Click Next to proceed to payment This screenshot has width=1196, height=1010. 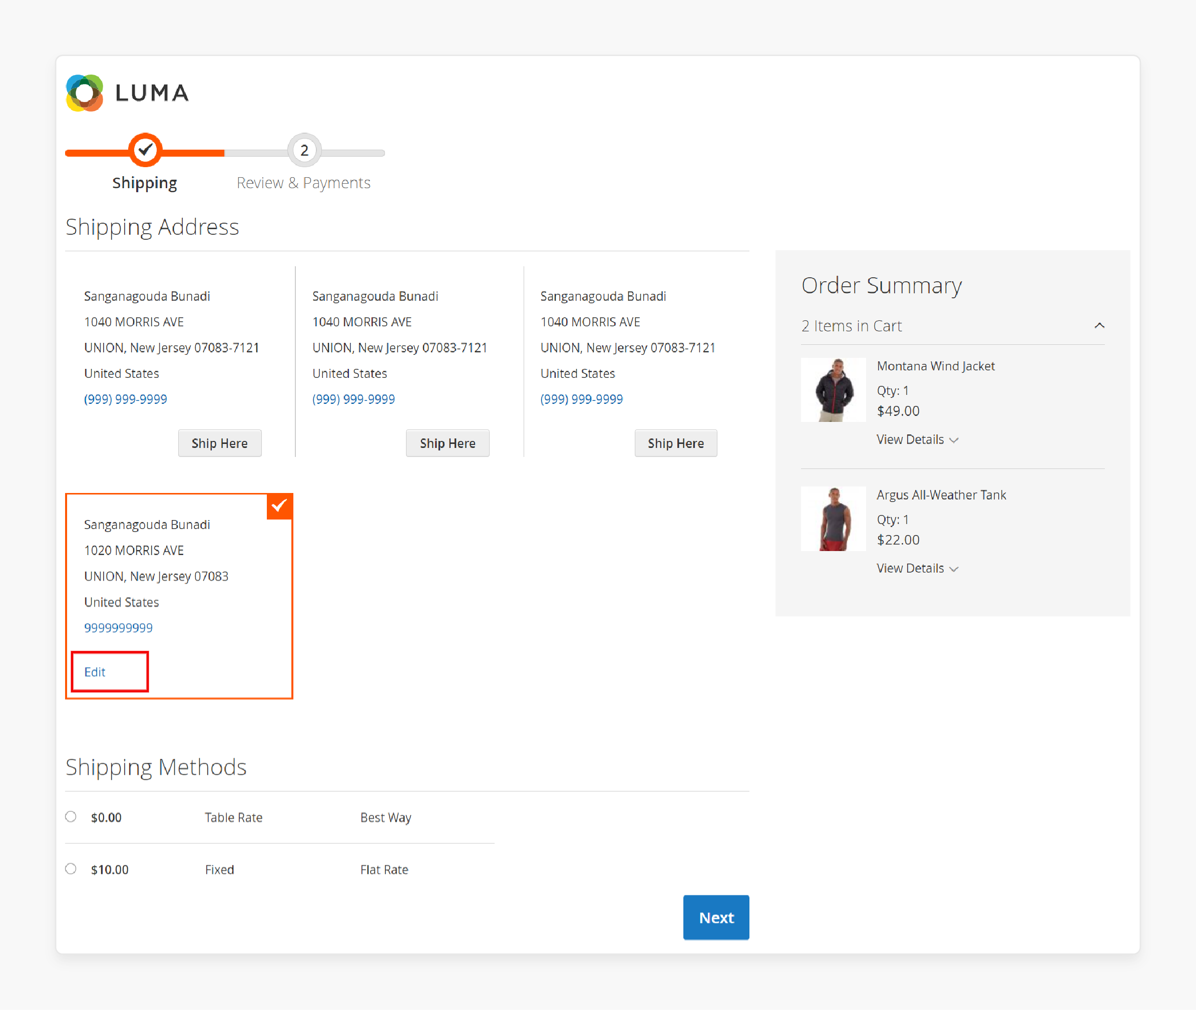[716, 917]
